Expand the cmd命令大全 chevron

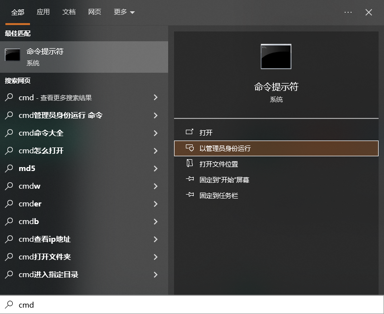pos(155,133)
